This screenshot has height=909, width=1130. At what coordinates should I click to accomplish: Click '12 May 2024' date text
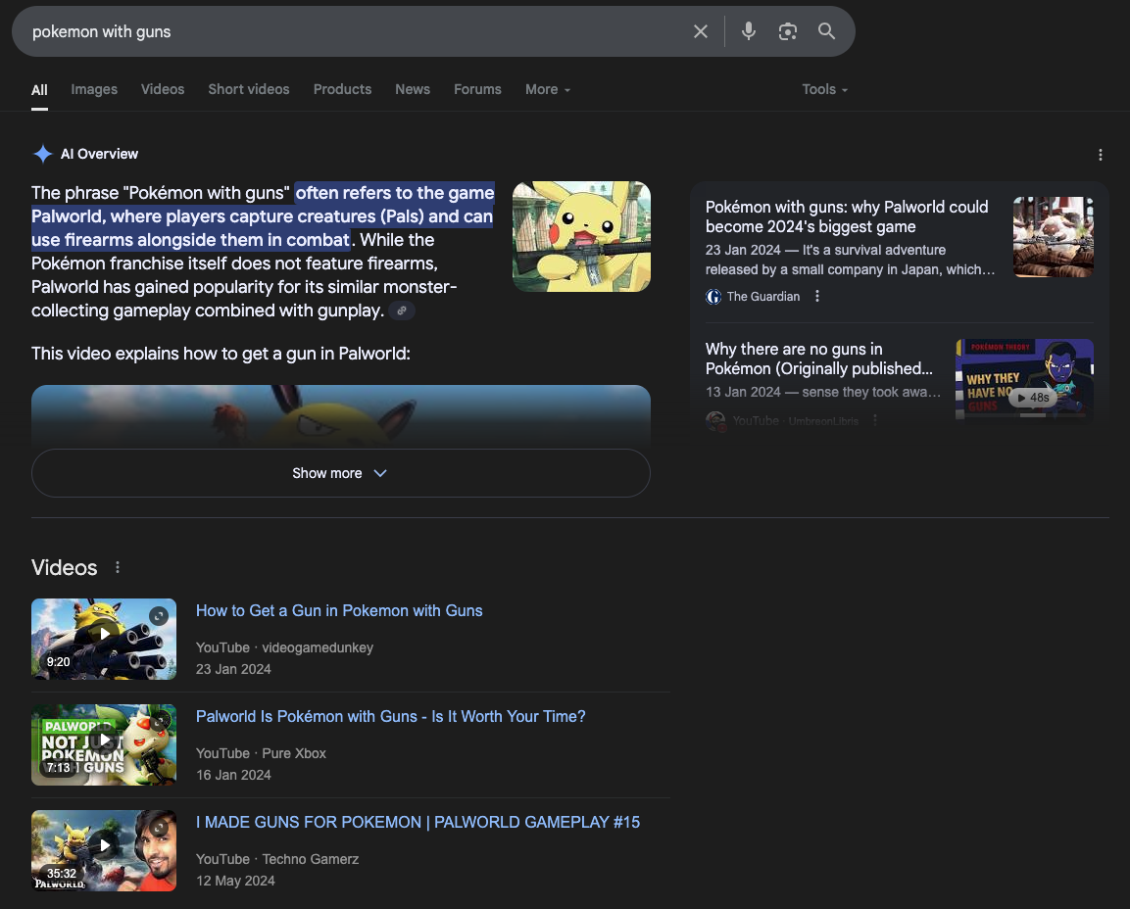235,881
